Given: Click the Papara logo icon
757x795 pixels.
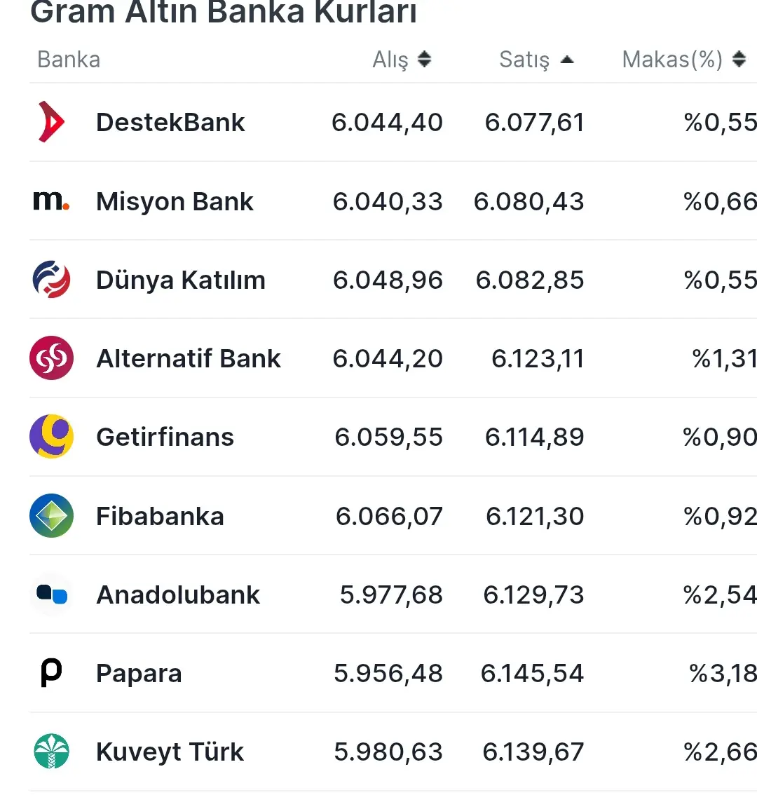Looking at the screenshot, I should pos(51,673).
